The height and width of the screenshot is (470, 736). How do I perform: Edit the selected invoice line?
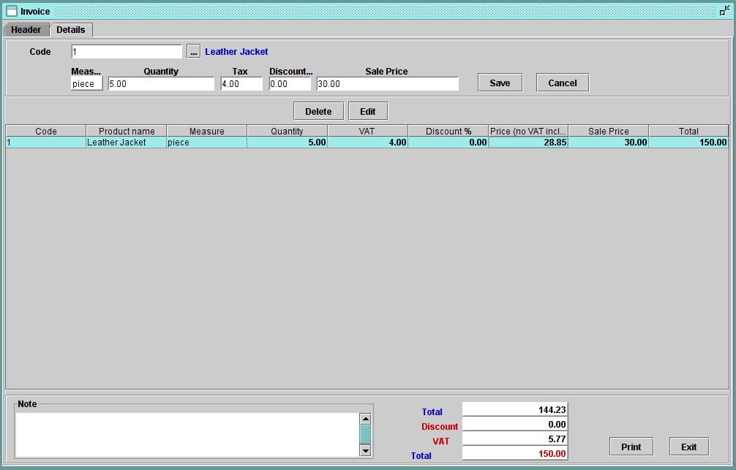click(x=368, y=110)
